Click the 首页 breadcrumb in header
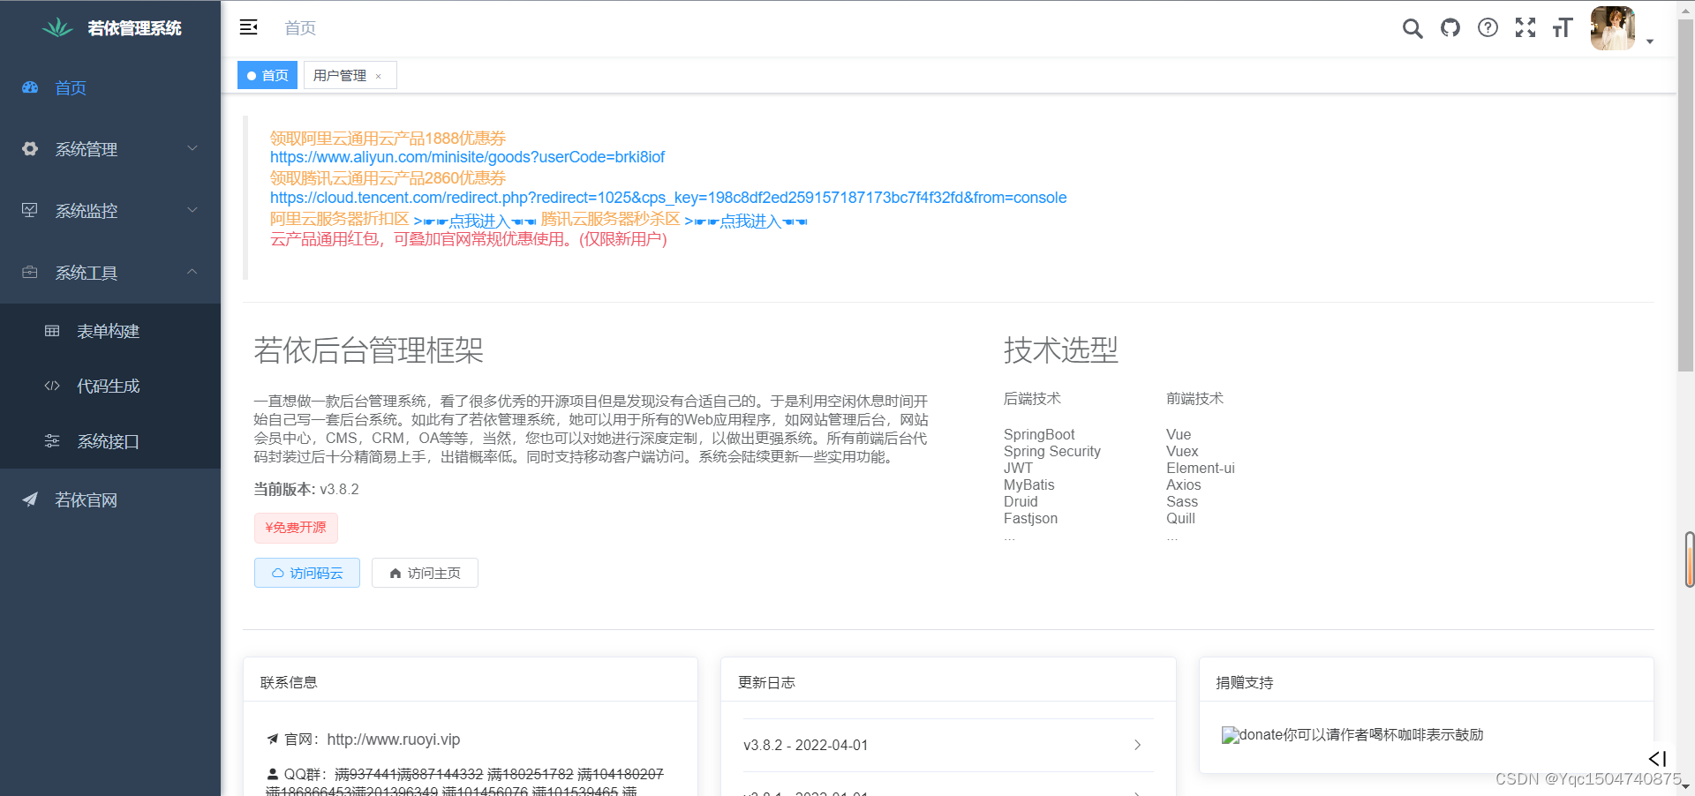 click(x=300, y=28)
